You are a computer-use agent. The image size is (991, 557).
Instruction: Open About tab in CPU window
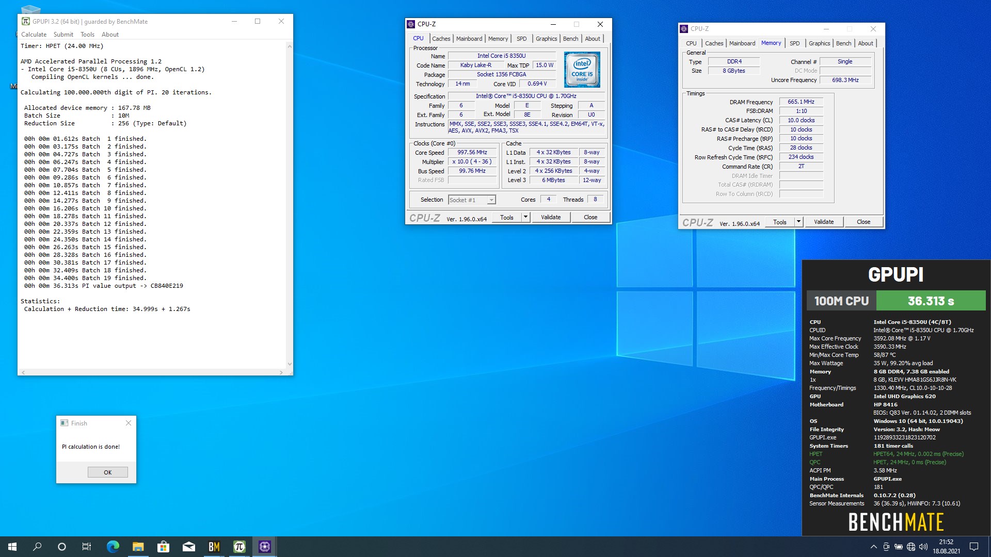[x=593, y=39]
